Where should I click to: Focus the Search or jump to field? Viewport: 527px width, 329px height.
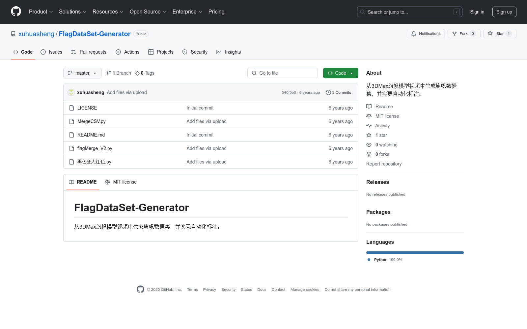[x=410, y=12]
